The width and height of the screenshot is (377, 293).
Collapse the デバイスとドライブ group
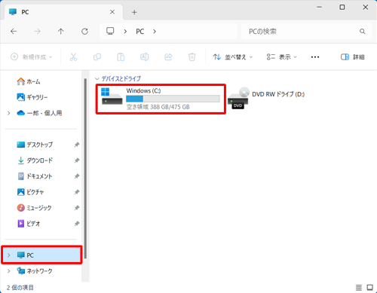97,79
